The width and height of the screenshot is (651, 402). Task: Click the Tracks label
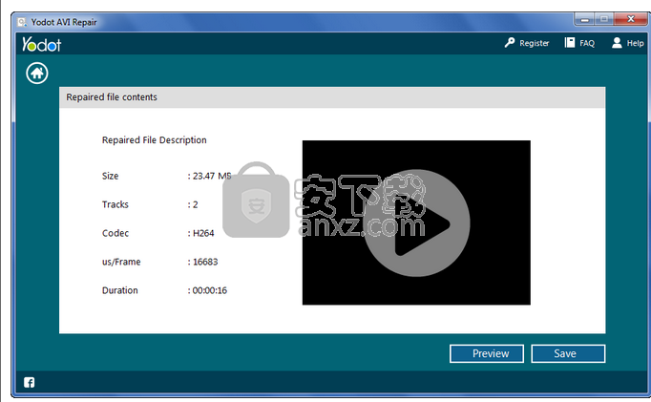(x=115, y=204)
